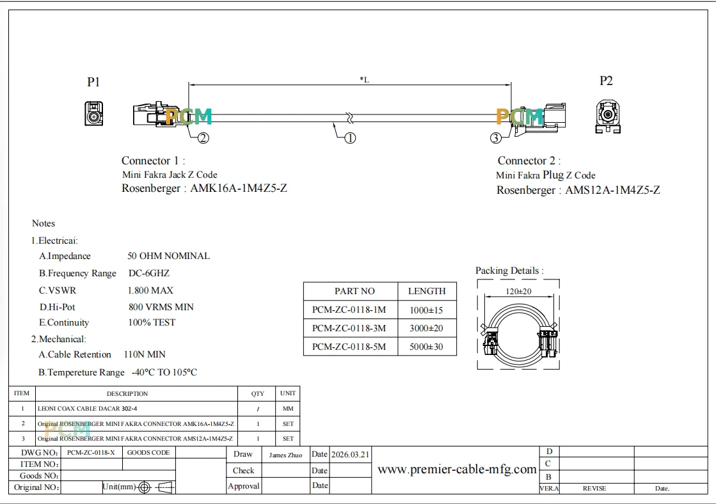This screenshot has width=716, height=504.
Task: Click the projection symbol next to Unit(mm)
Action: pyautogui.click(x=157, y=487)
